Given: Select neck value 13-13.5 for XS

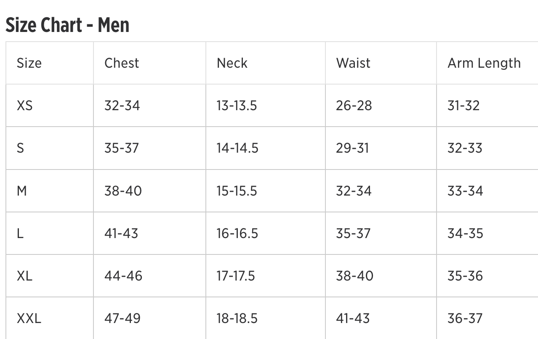Looking at the screenshot, I should pyautogui.click(x=237, y=106).
